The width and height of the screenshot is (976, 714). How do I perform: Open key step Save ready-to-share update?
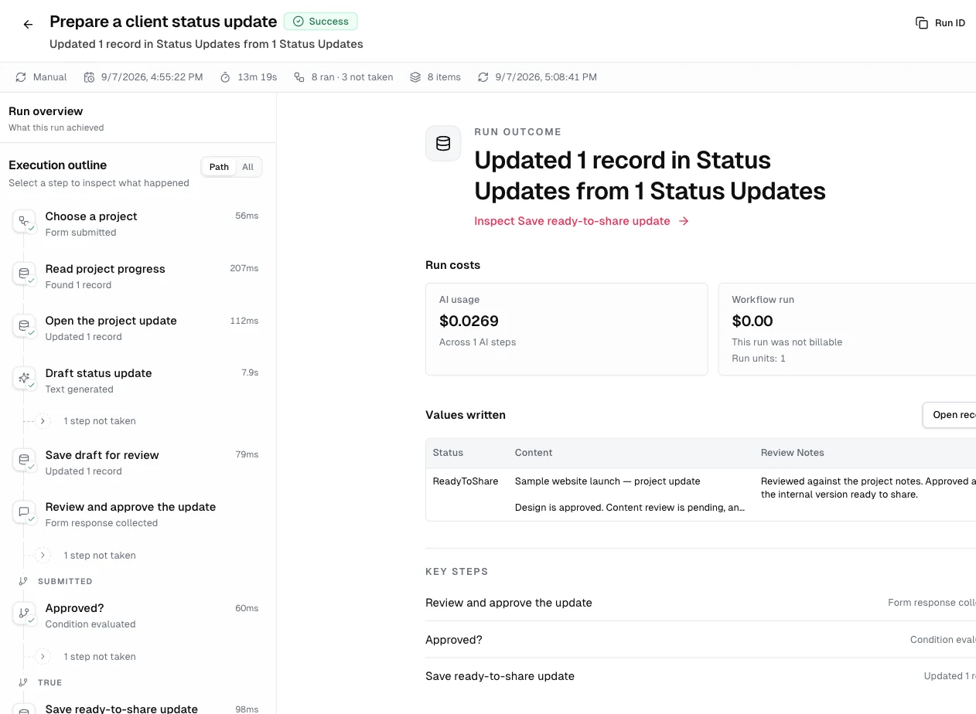point(701,676)
